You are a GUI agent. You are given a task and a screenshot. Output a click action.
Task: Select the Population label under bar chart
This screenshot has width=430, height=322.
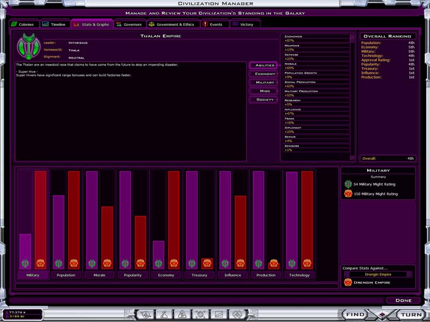(x=66, y=275)
